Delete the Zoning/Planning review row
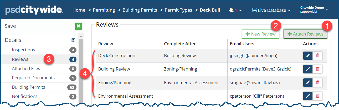Screen dimensions: 339x110 318,82
